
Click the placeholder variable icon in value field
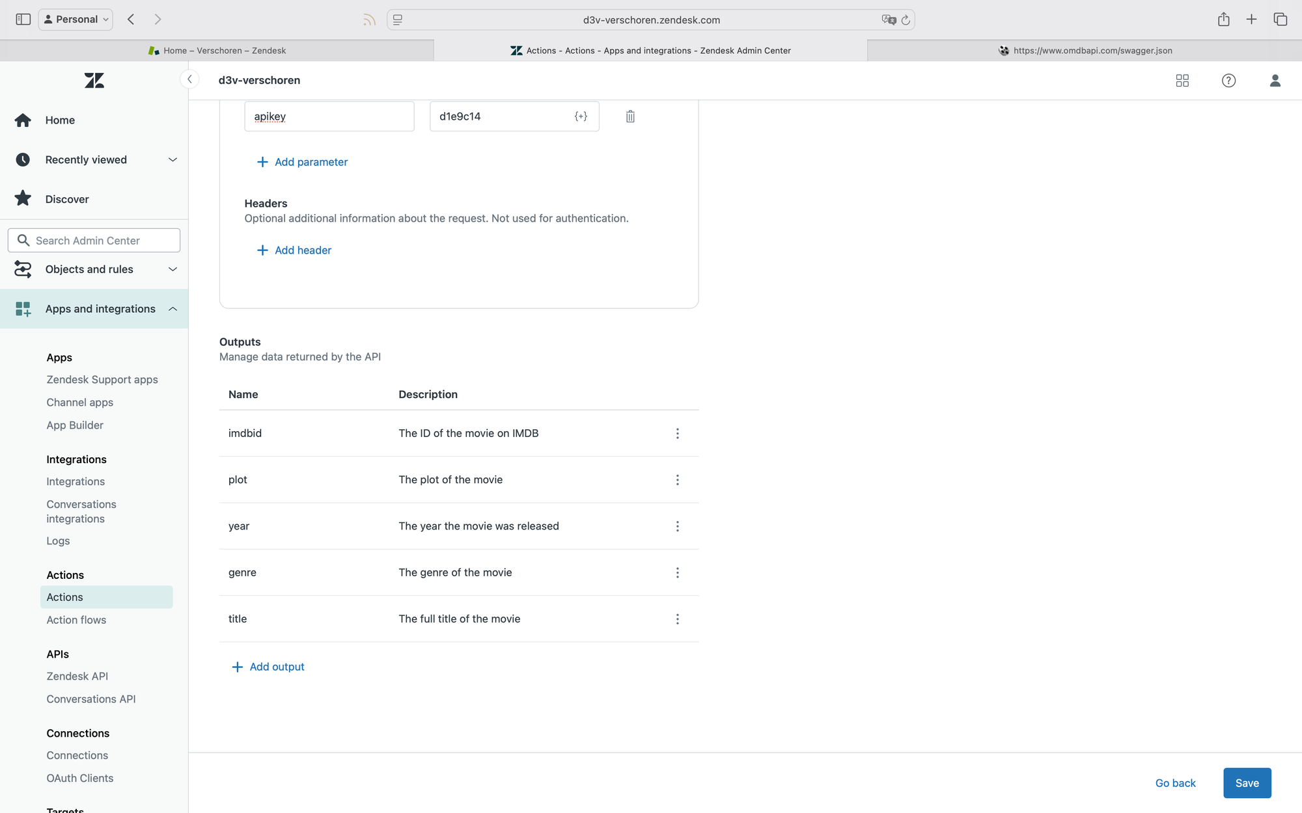(x=581, y=116)
